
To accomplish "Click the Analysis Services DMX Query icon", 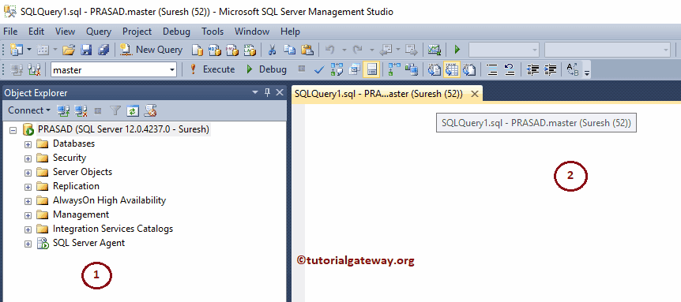I will (232, 50).
